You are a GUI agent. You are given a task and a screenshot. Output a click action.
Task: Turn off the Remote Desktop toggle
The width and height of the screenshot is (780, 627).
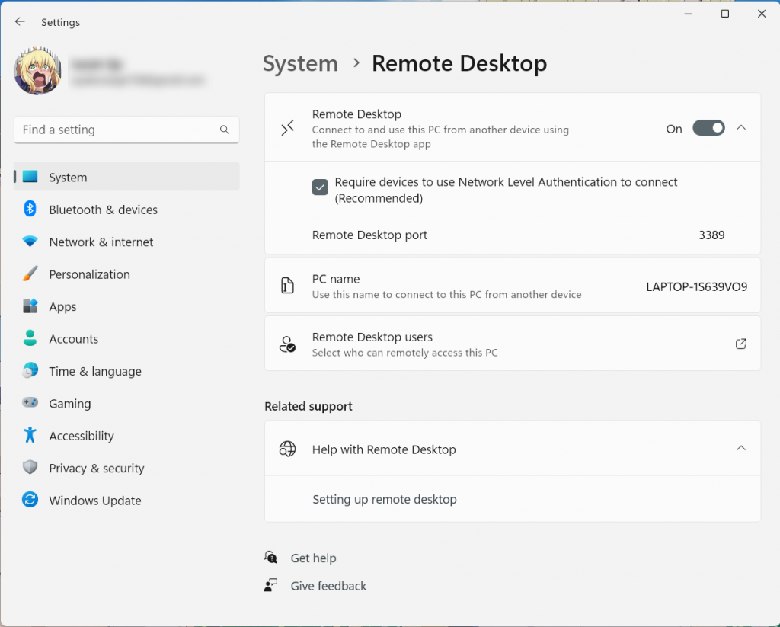[x=708, y=128]
